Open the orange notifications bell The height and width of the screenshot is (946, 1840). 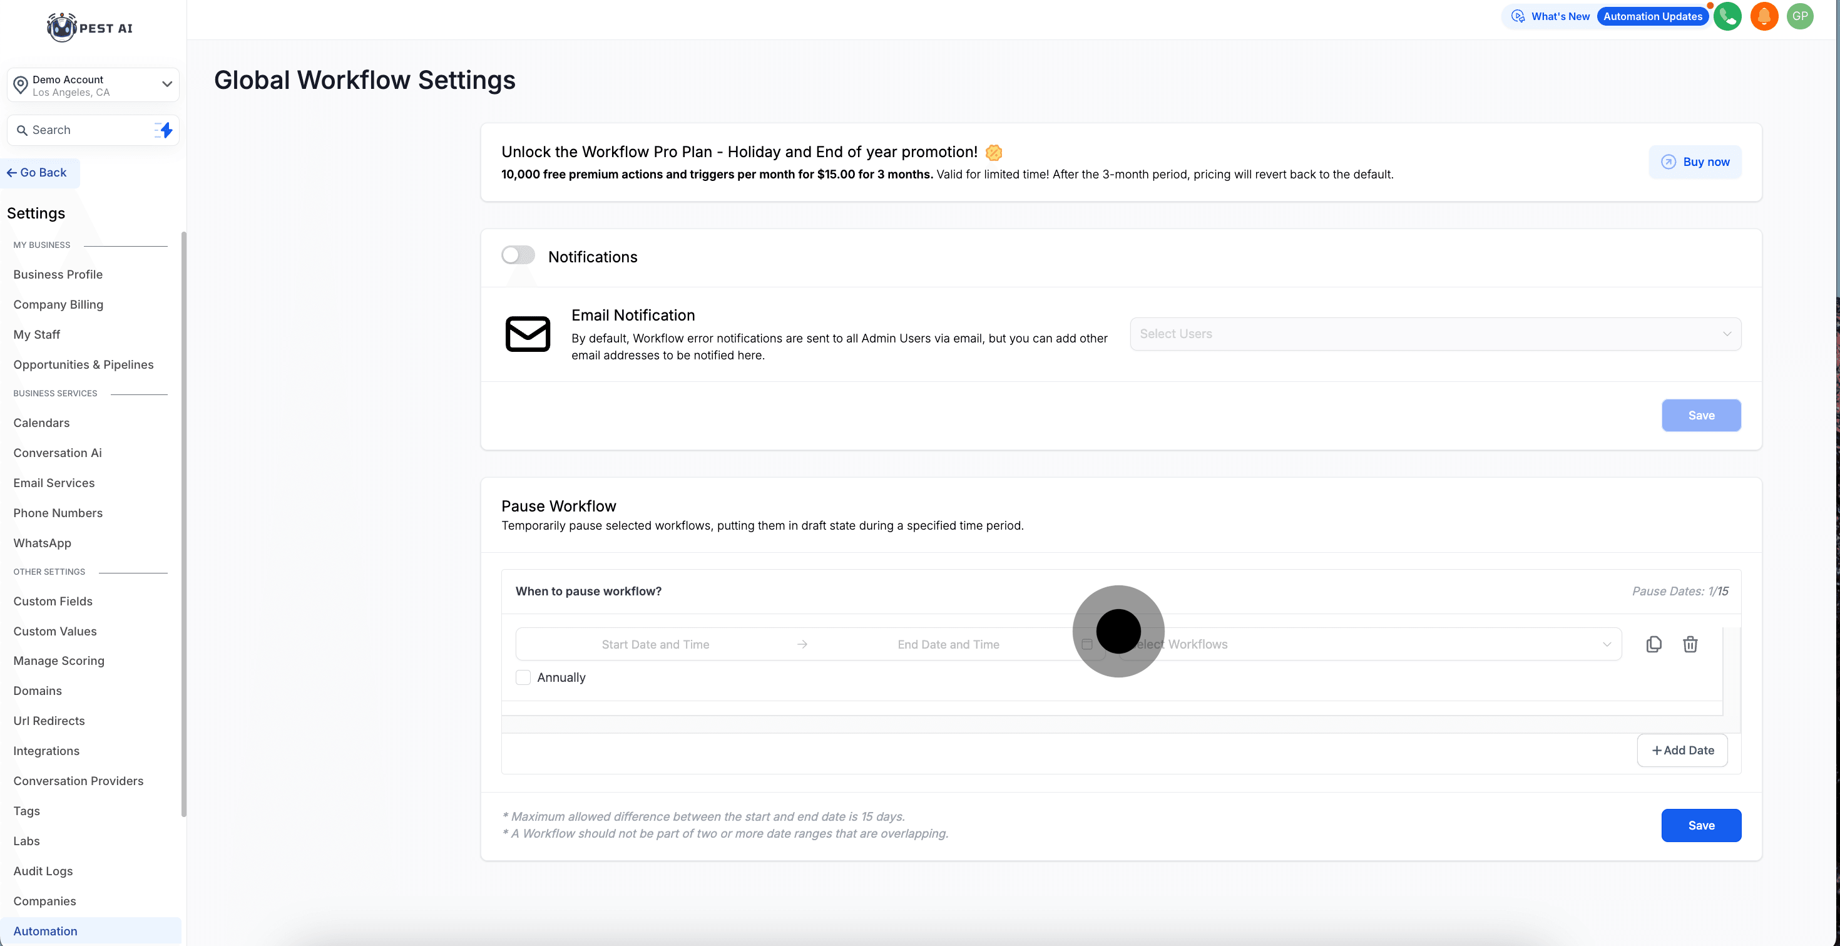pyautogui.click(x=1764, y=16)
